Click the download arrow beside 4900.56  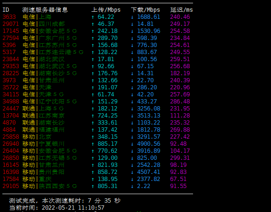point(132,144)
